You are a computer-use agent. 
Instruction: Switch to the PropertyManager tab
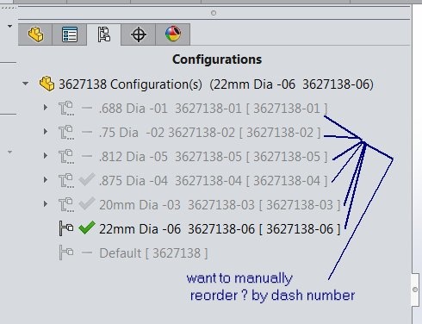70,34
